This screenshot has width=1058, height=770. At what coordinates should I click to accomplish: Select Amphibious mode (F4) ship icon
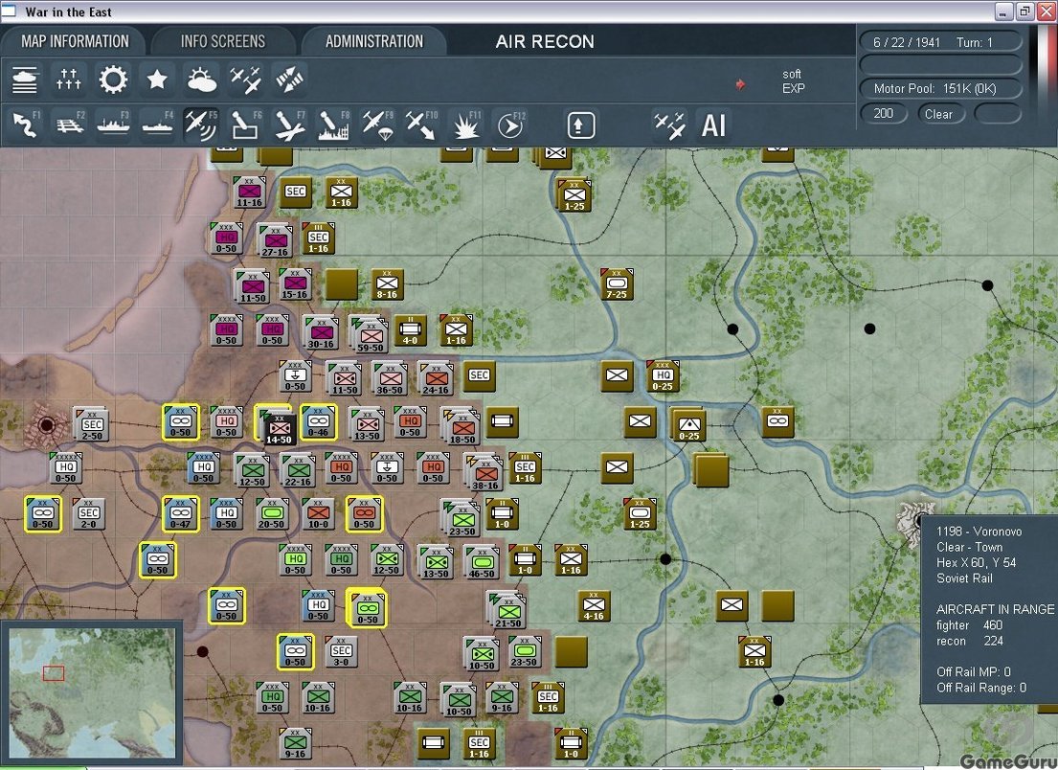[x=157, y=125]
